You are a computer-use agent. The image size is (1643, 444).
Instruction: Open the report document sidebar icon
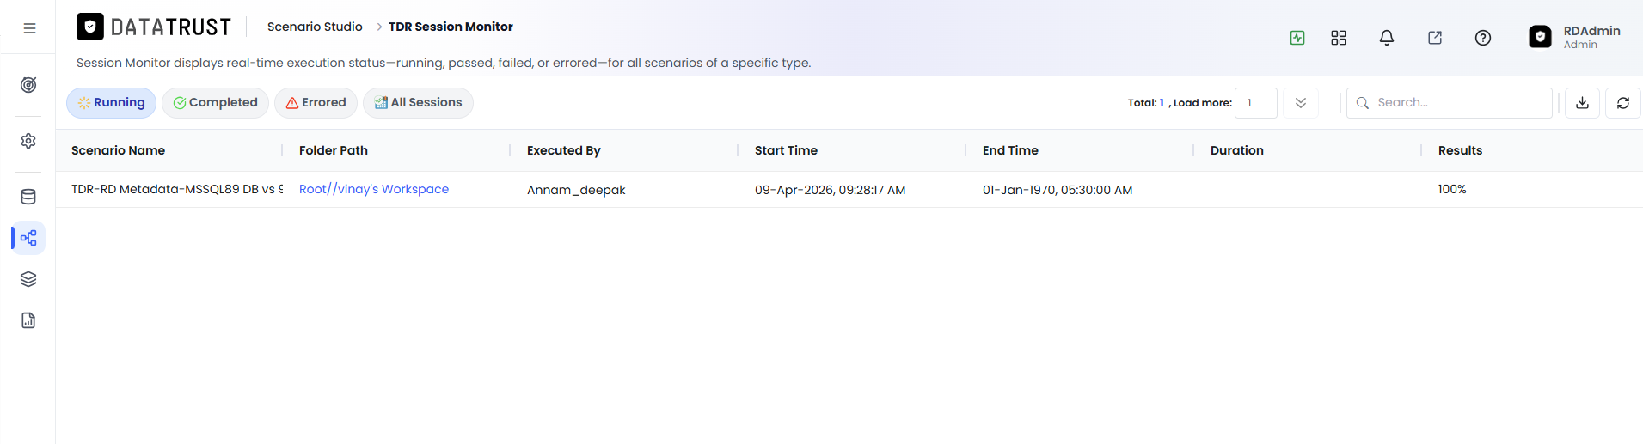pos(28,320)
